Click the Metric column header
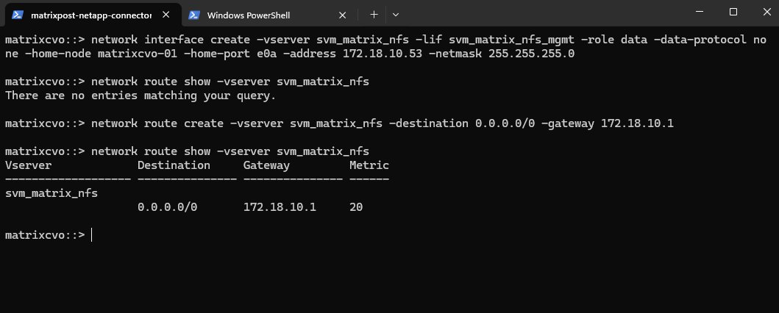This screenshot has width=779, height=313. (x=369, y=165)
